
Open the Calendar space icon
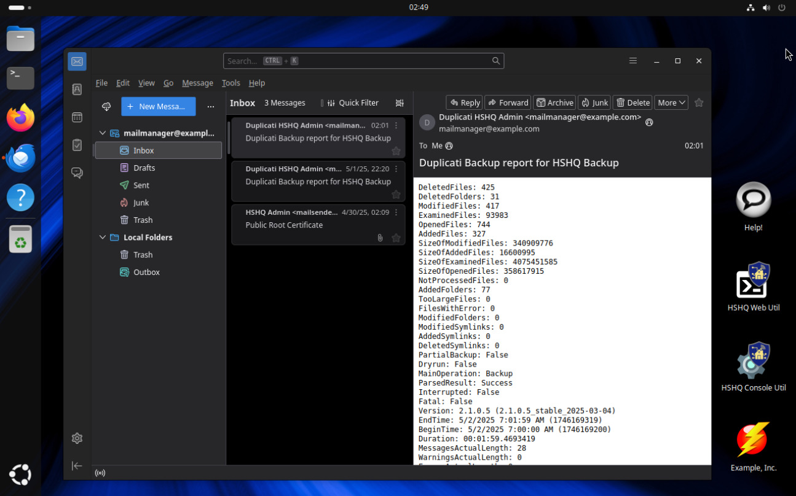coord(77,117)
